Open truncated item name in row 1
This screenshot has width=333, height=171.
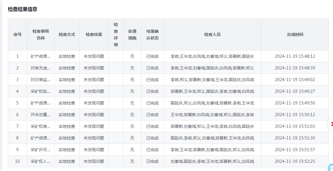[41, 56]
